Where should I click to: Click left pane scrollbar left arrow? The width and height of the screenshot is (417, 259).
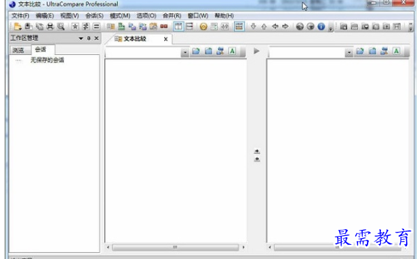(108, 247)
